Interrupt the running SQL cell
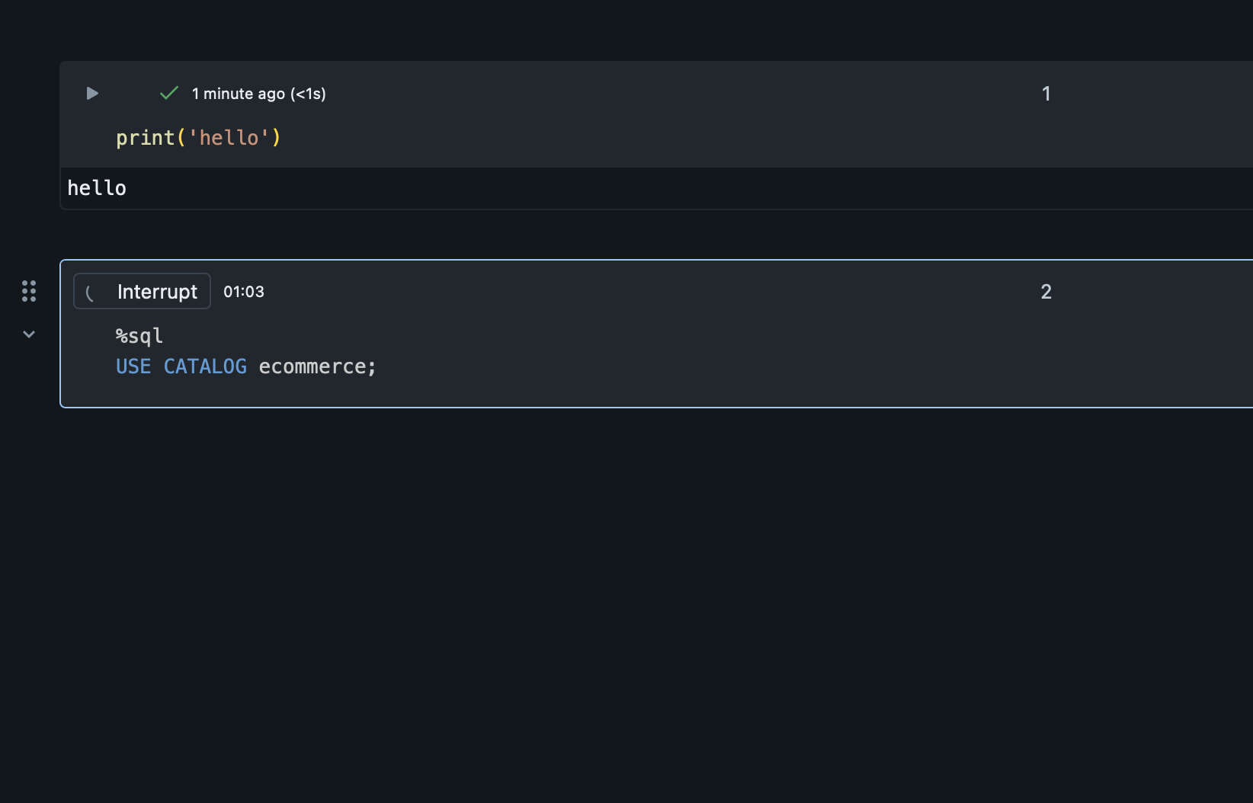 (142, 291)
